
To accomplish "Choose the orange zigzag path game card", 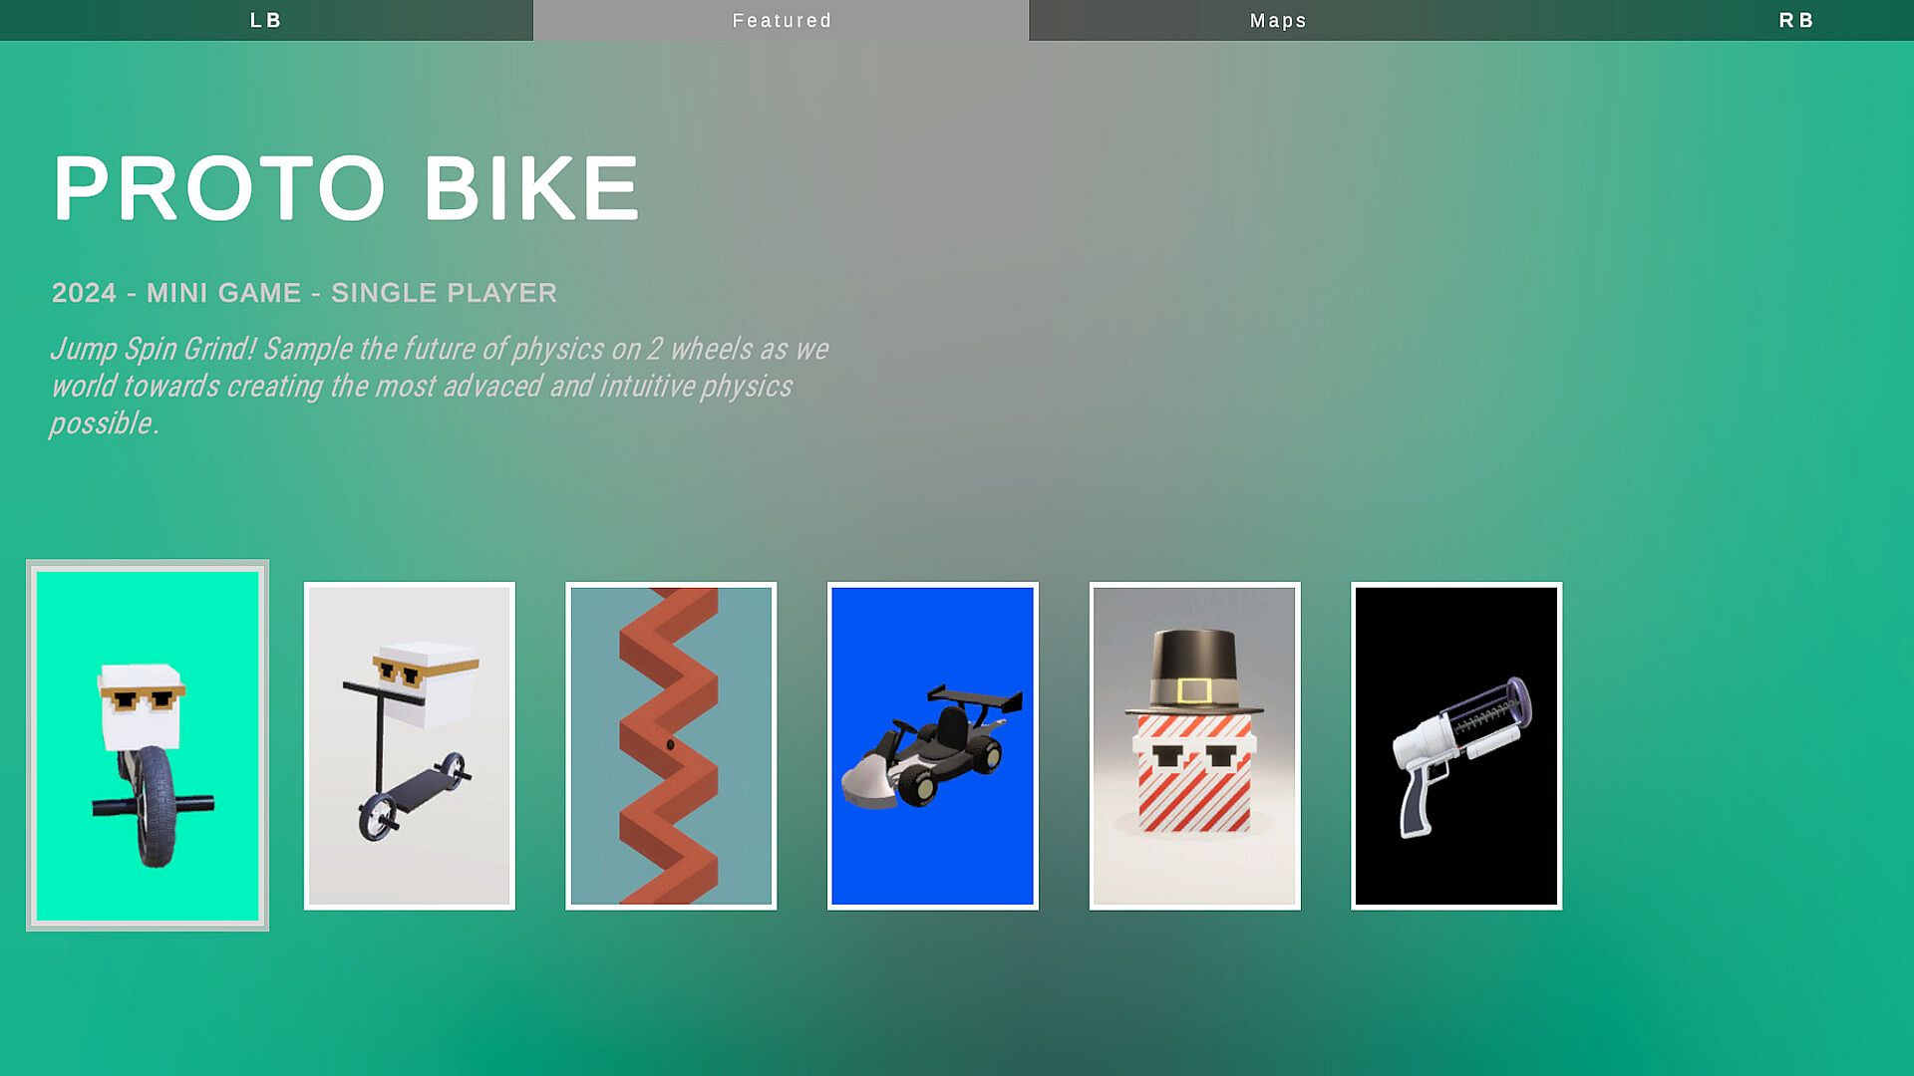I will pyautogui.click(x=671, y=745).
